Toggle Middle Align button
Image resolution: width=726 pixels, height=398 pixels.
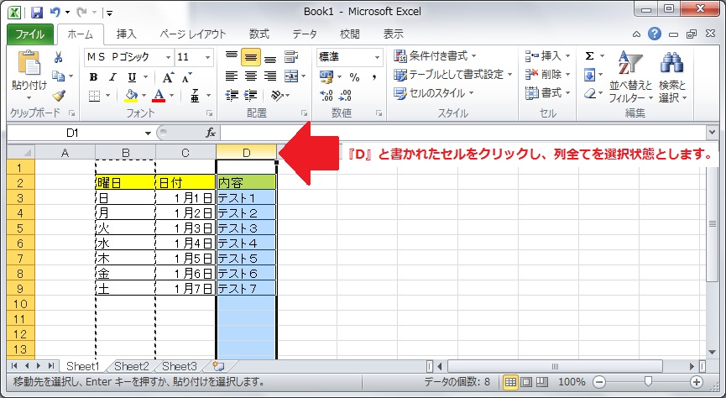tap(250, 57)
